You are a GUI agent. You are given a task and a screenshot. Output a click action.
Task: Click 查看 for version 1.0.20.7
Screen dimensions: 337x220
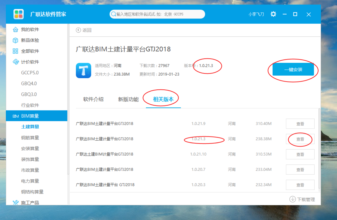click(300, 170)
